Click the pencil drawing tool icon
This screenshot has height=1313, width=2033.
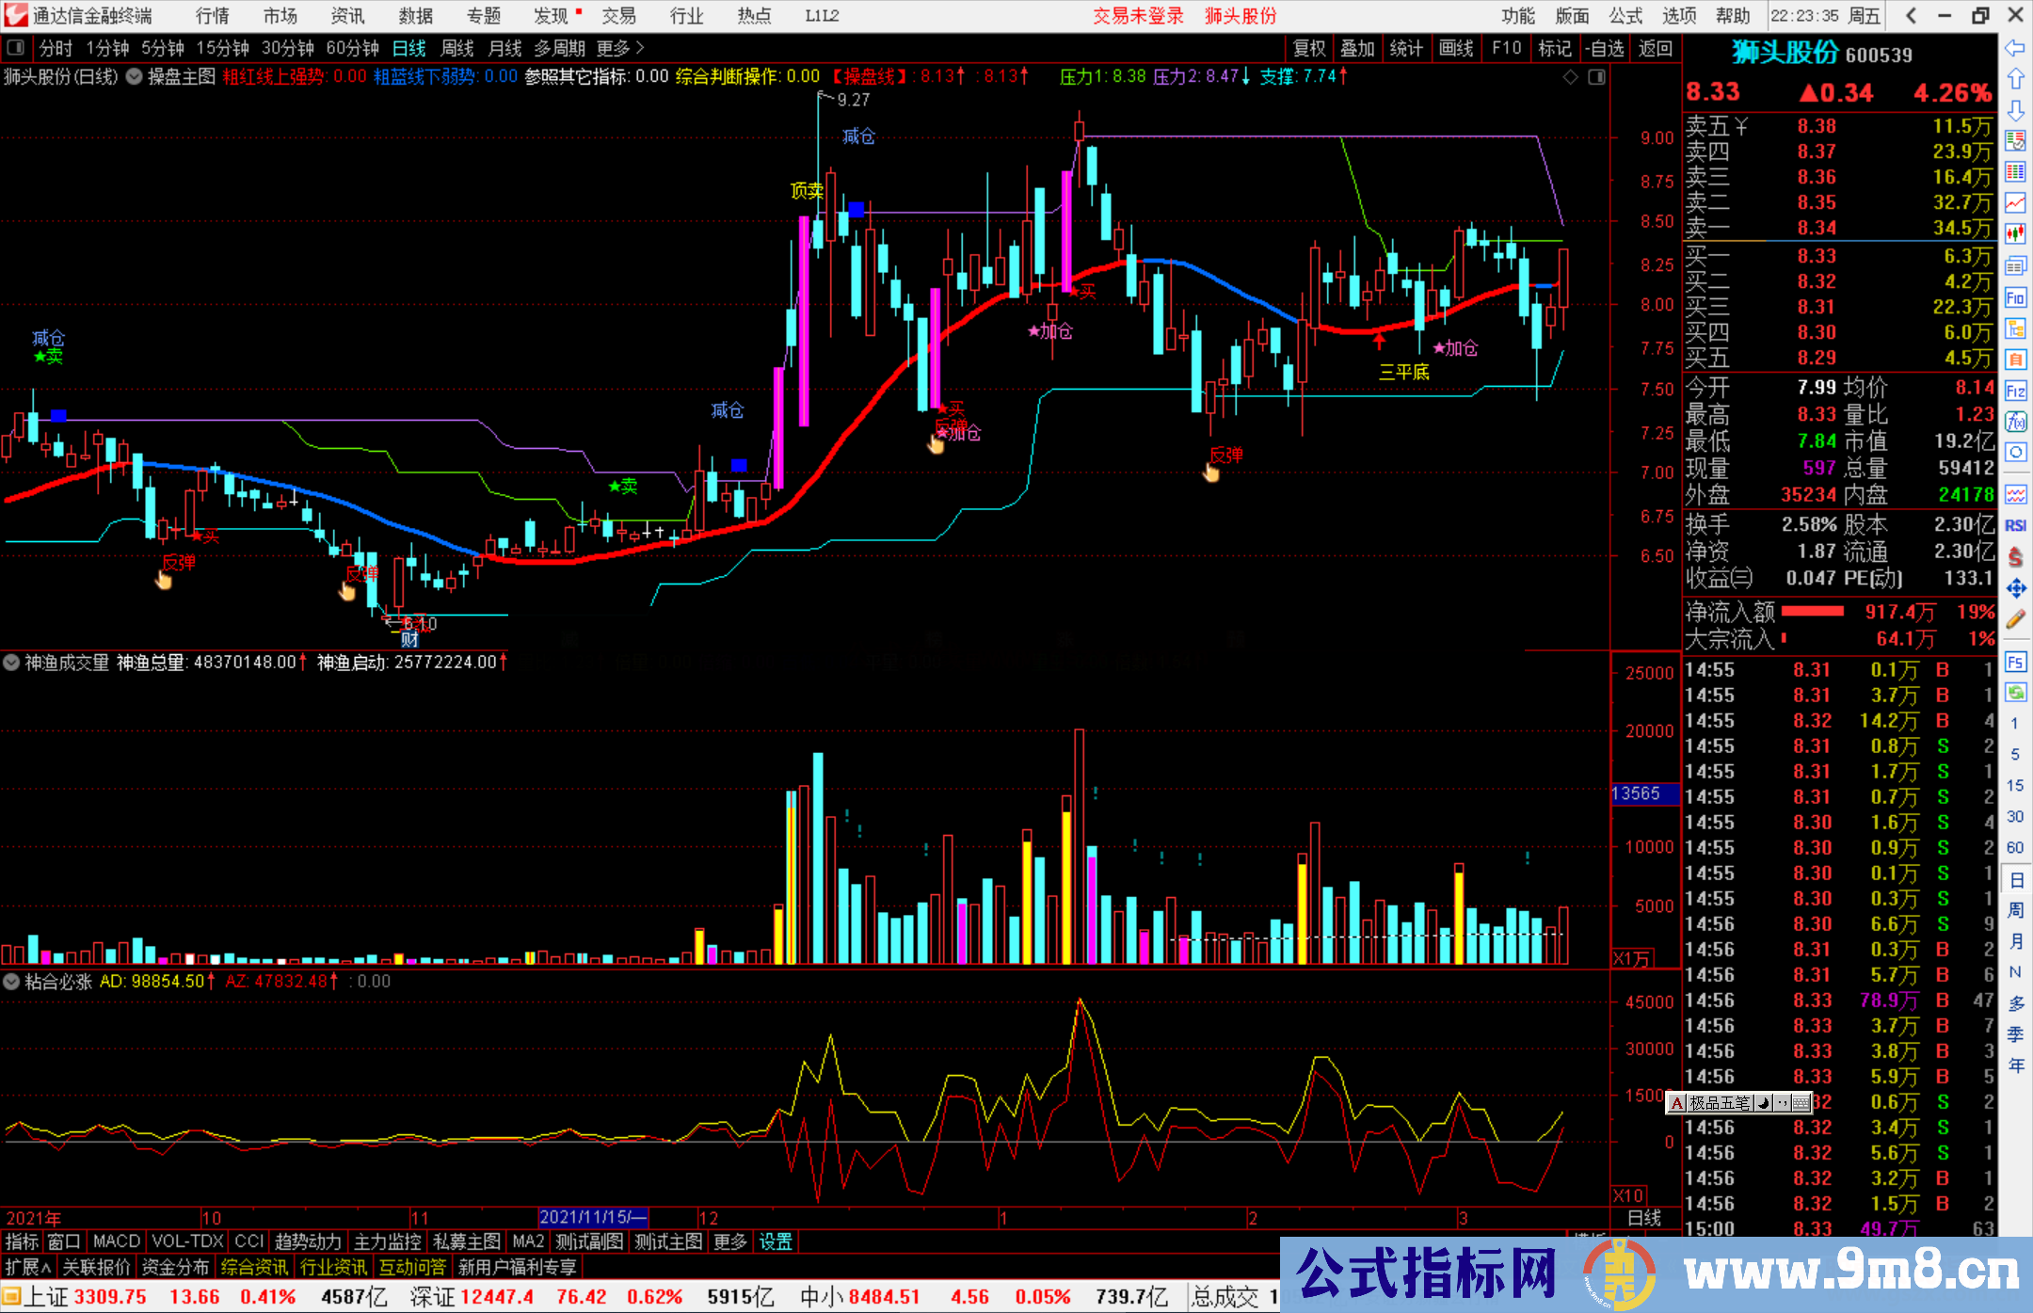(2015, 619)
